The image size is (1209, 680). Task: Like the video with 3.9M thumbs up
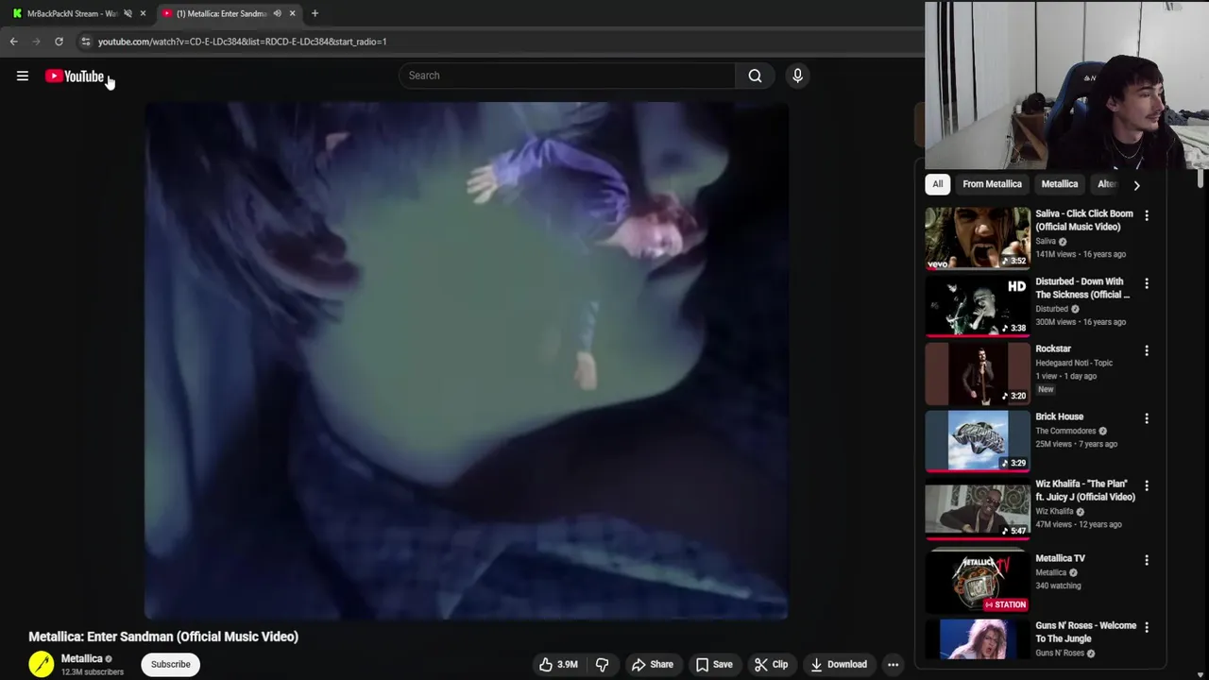coord(557,664)
